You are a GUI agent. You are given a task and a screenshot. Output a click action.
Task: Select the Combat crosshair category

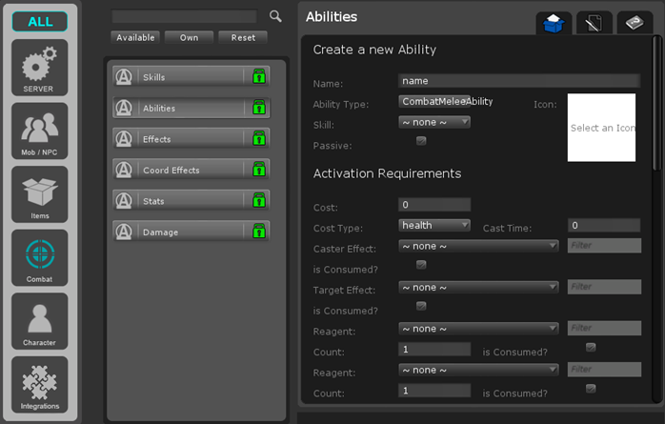tap(39, 257)
